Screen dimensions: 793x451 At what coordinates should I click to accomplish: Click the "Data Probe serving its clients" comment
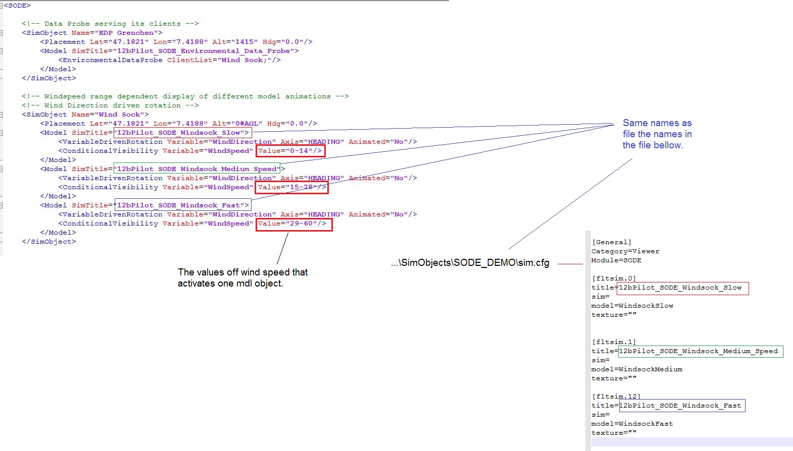tap(110, 24)
